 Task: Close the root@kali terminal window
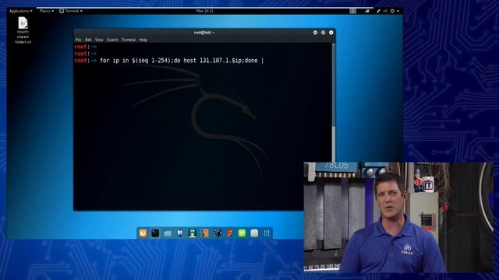(x=331, y=33)
